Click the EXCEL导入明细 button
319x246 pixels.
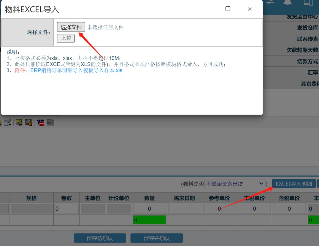coord(294,184)
